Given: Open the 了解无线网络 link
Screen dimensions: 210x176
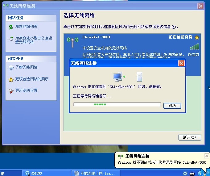Looking at the screenshot, I should pyautogui.click(x=27, y=67).
